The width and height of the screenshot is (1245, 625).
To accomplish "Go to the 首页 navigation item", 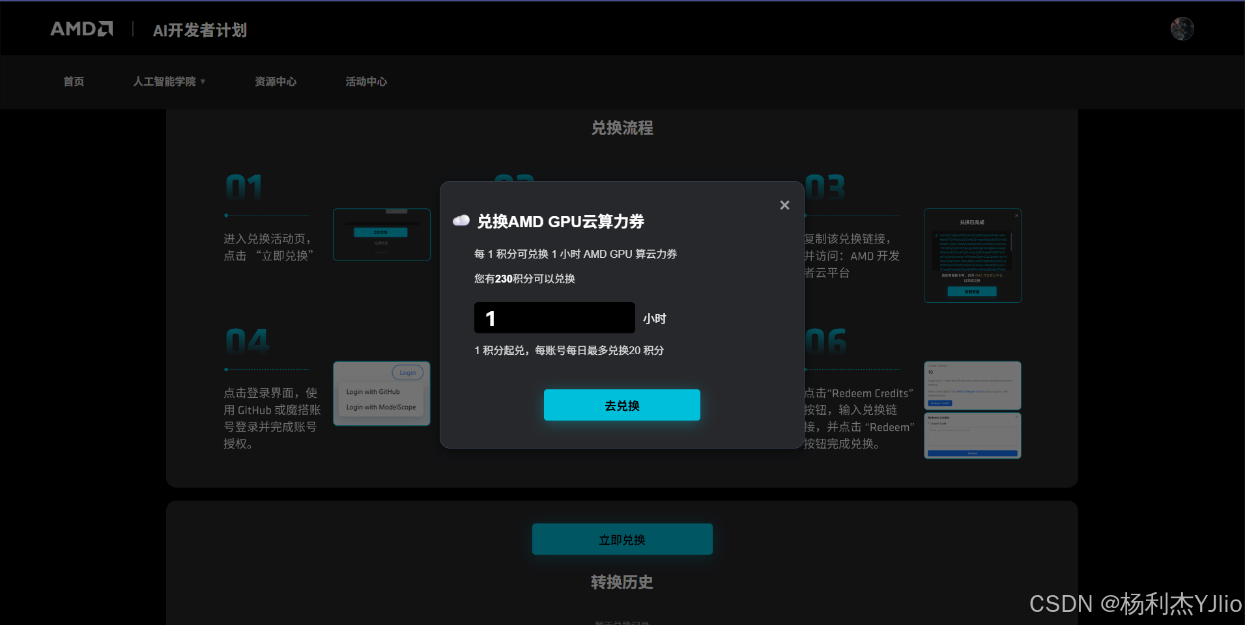I will [x=74, y=81].
